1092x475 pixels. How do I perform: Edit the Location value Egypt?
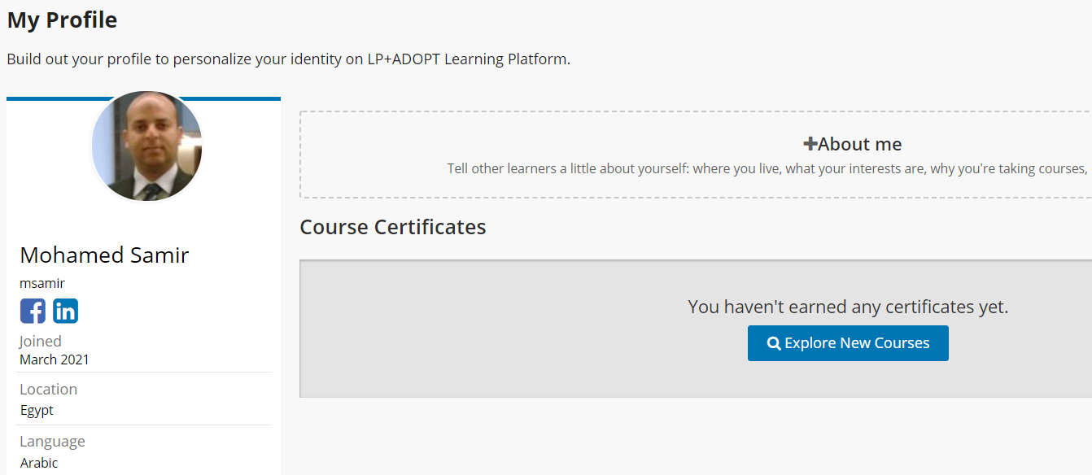37,410
